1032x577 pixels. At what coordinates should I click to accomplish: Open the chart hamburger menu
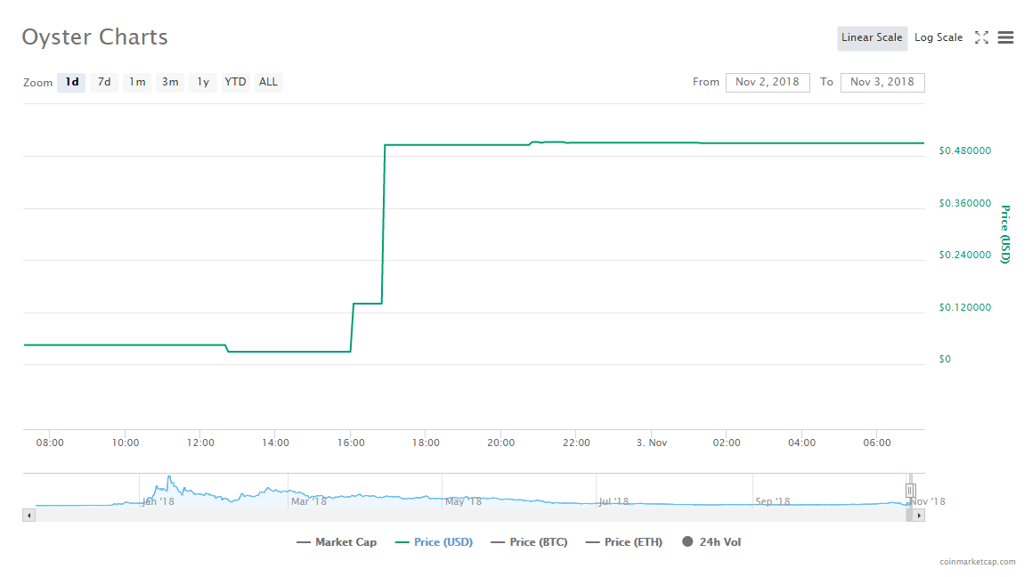click(x=1006, y=37)
